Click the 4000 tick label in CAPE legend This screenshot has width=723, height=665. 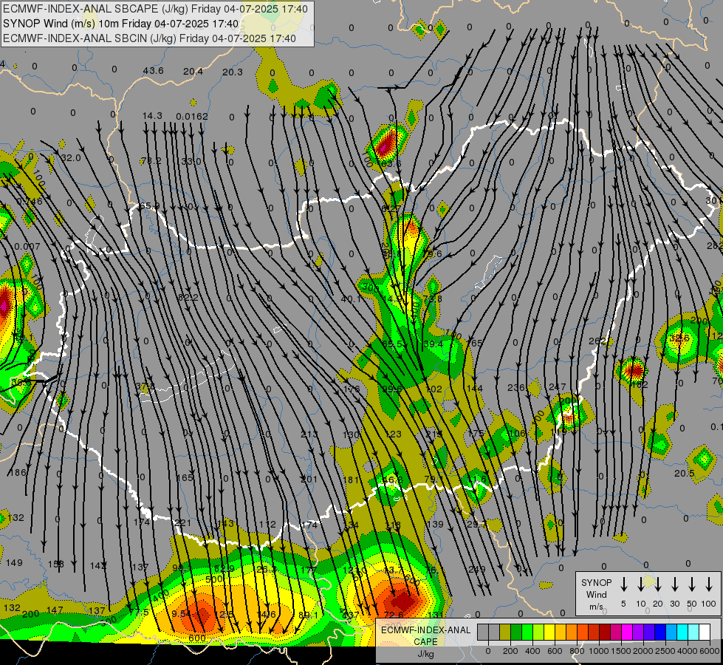click(x=688, y=651)
